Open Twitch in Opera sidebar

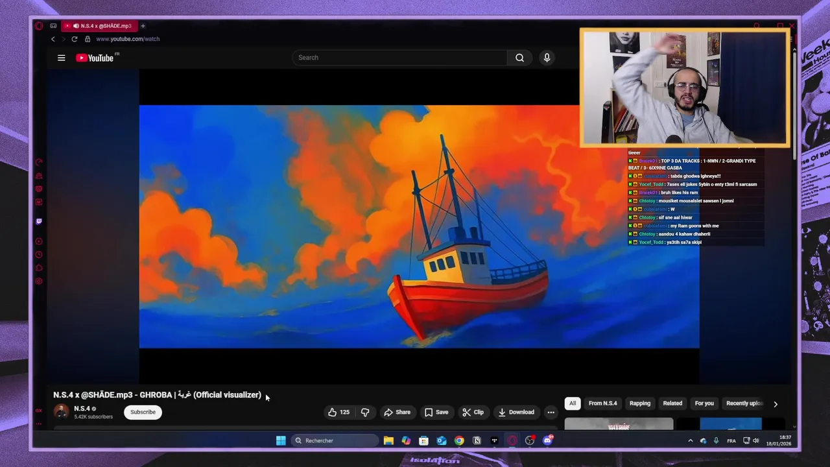(39, 221)
